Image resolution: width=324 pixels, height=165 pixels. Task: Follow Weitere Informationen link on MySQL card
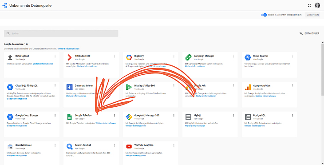coord(195,126)
